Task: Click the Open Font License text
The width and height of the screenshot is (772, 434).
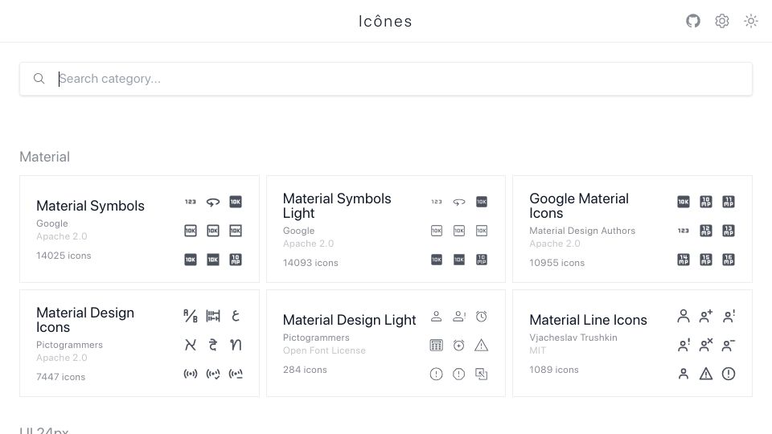Action: [324, 350]
